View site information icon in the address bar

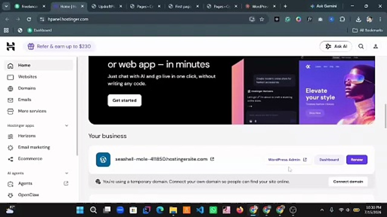(42, 19)
